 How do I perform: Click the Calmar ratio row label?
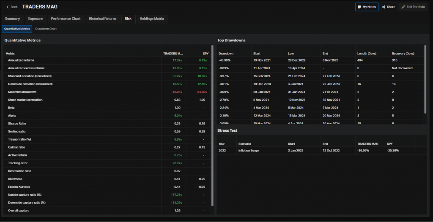[x=16, y=147]
